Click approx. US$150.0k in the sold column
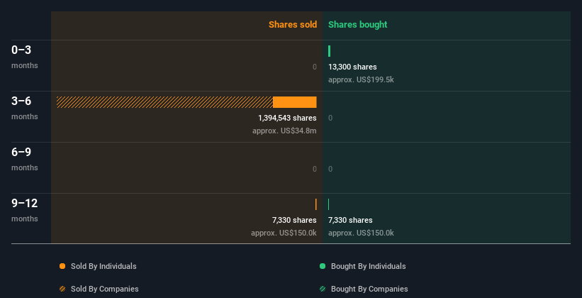Viewport: 582px width, 298px height. point(284,233)
